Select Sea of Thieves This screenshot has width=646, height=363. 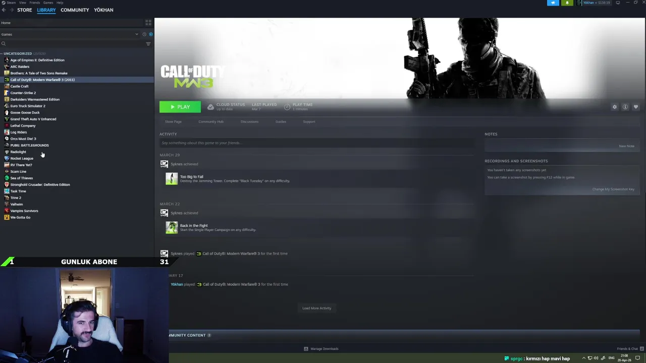[x=21, y=178]
